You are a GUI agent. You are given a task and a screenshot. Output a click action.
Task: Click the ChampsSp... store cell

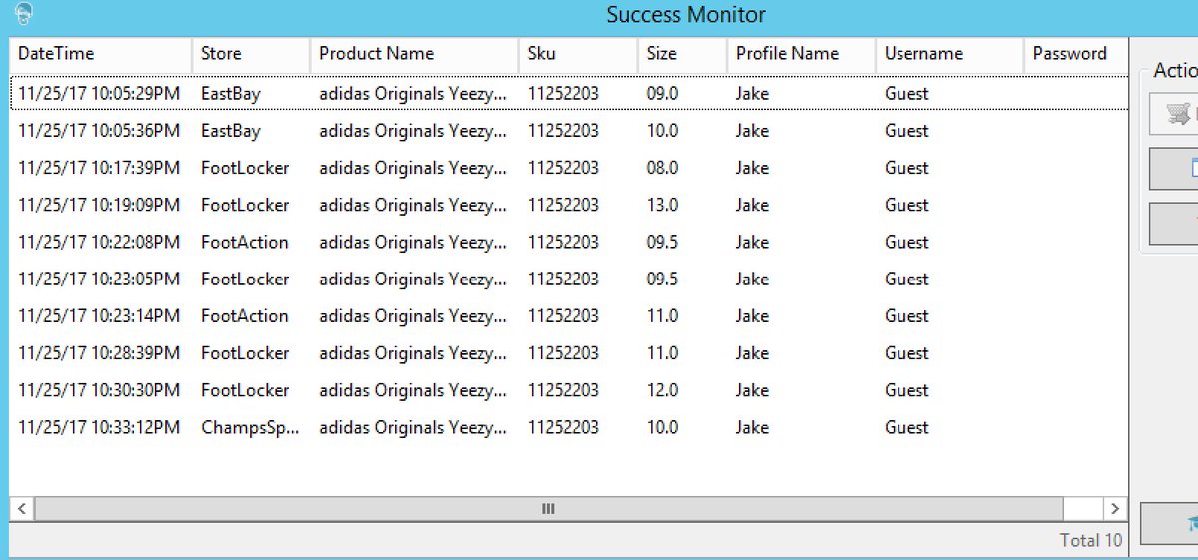[250, 427]
